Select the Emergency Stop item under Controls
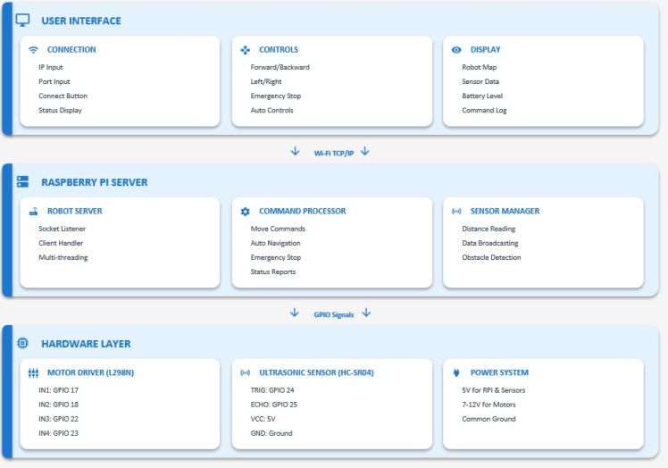The height and width of the screenshot is (468, 668). 276,96
